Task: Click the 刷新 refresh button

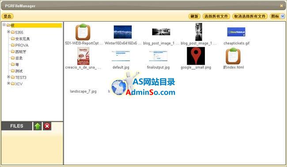Action: pyautogui.click(x=194, y=16)
